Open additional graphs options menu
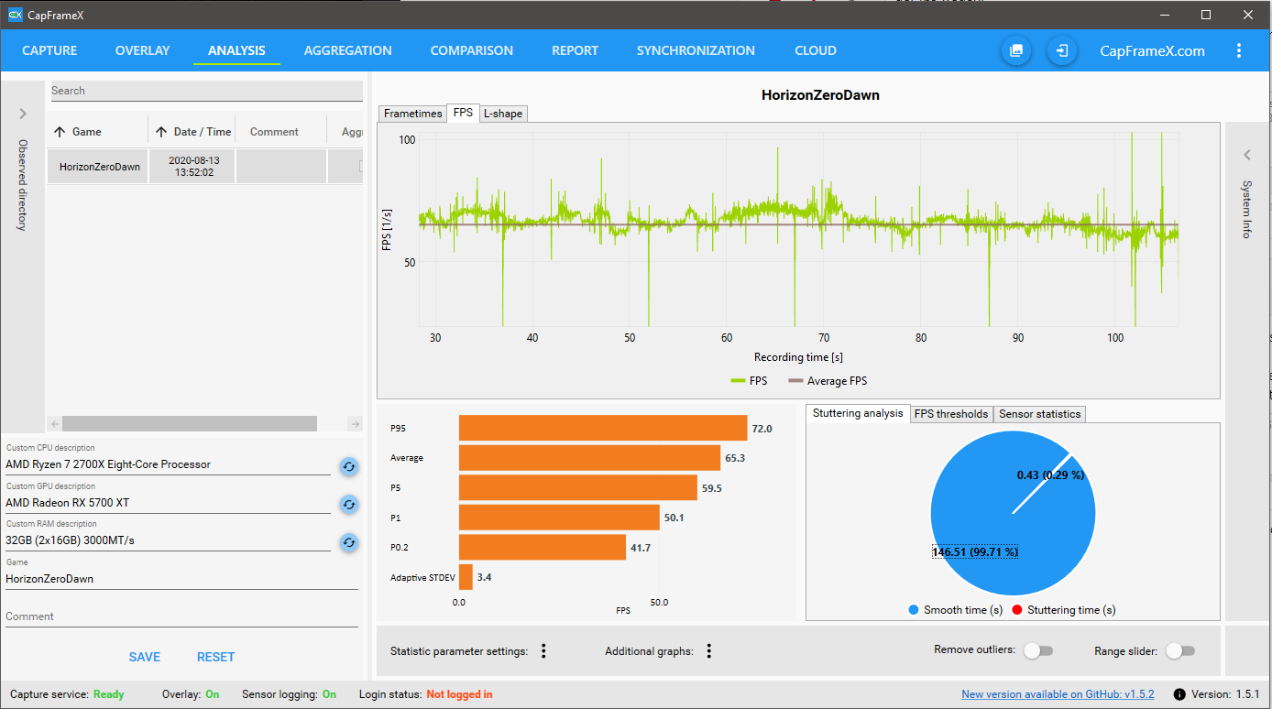This screenshot has height=709, width=1272. (x=708, y=651)
